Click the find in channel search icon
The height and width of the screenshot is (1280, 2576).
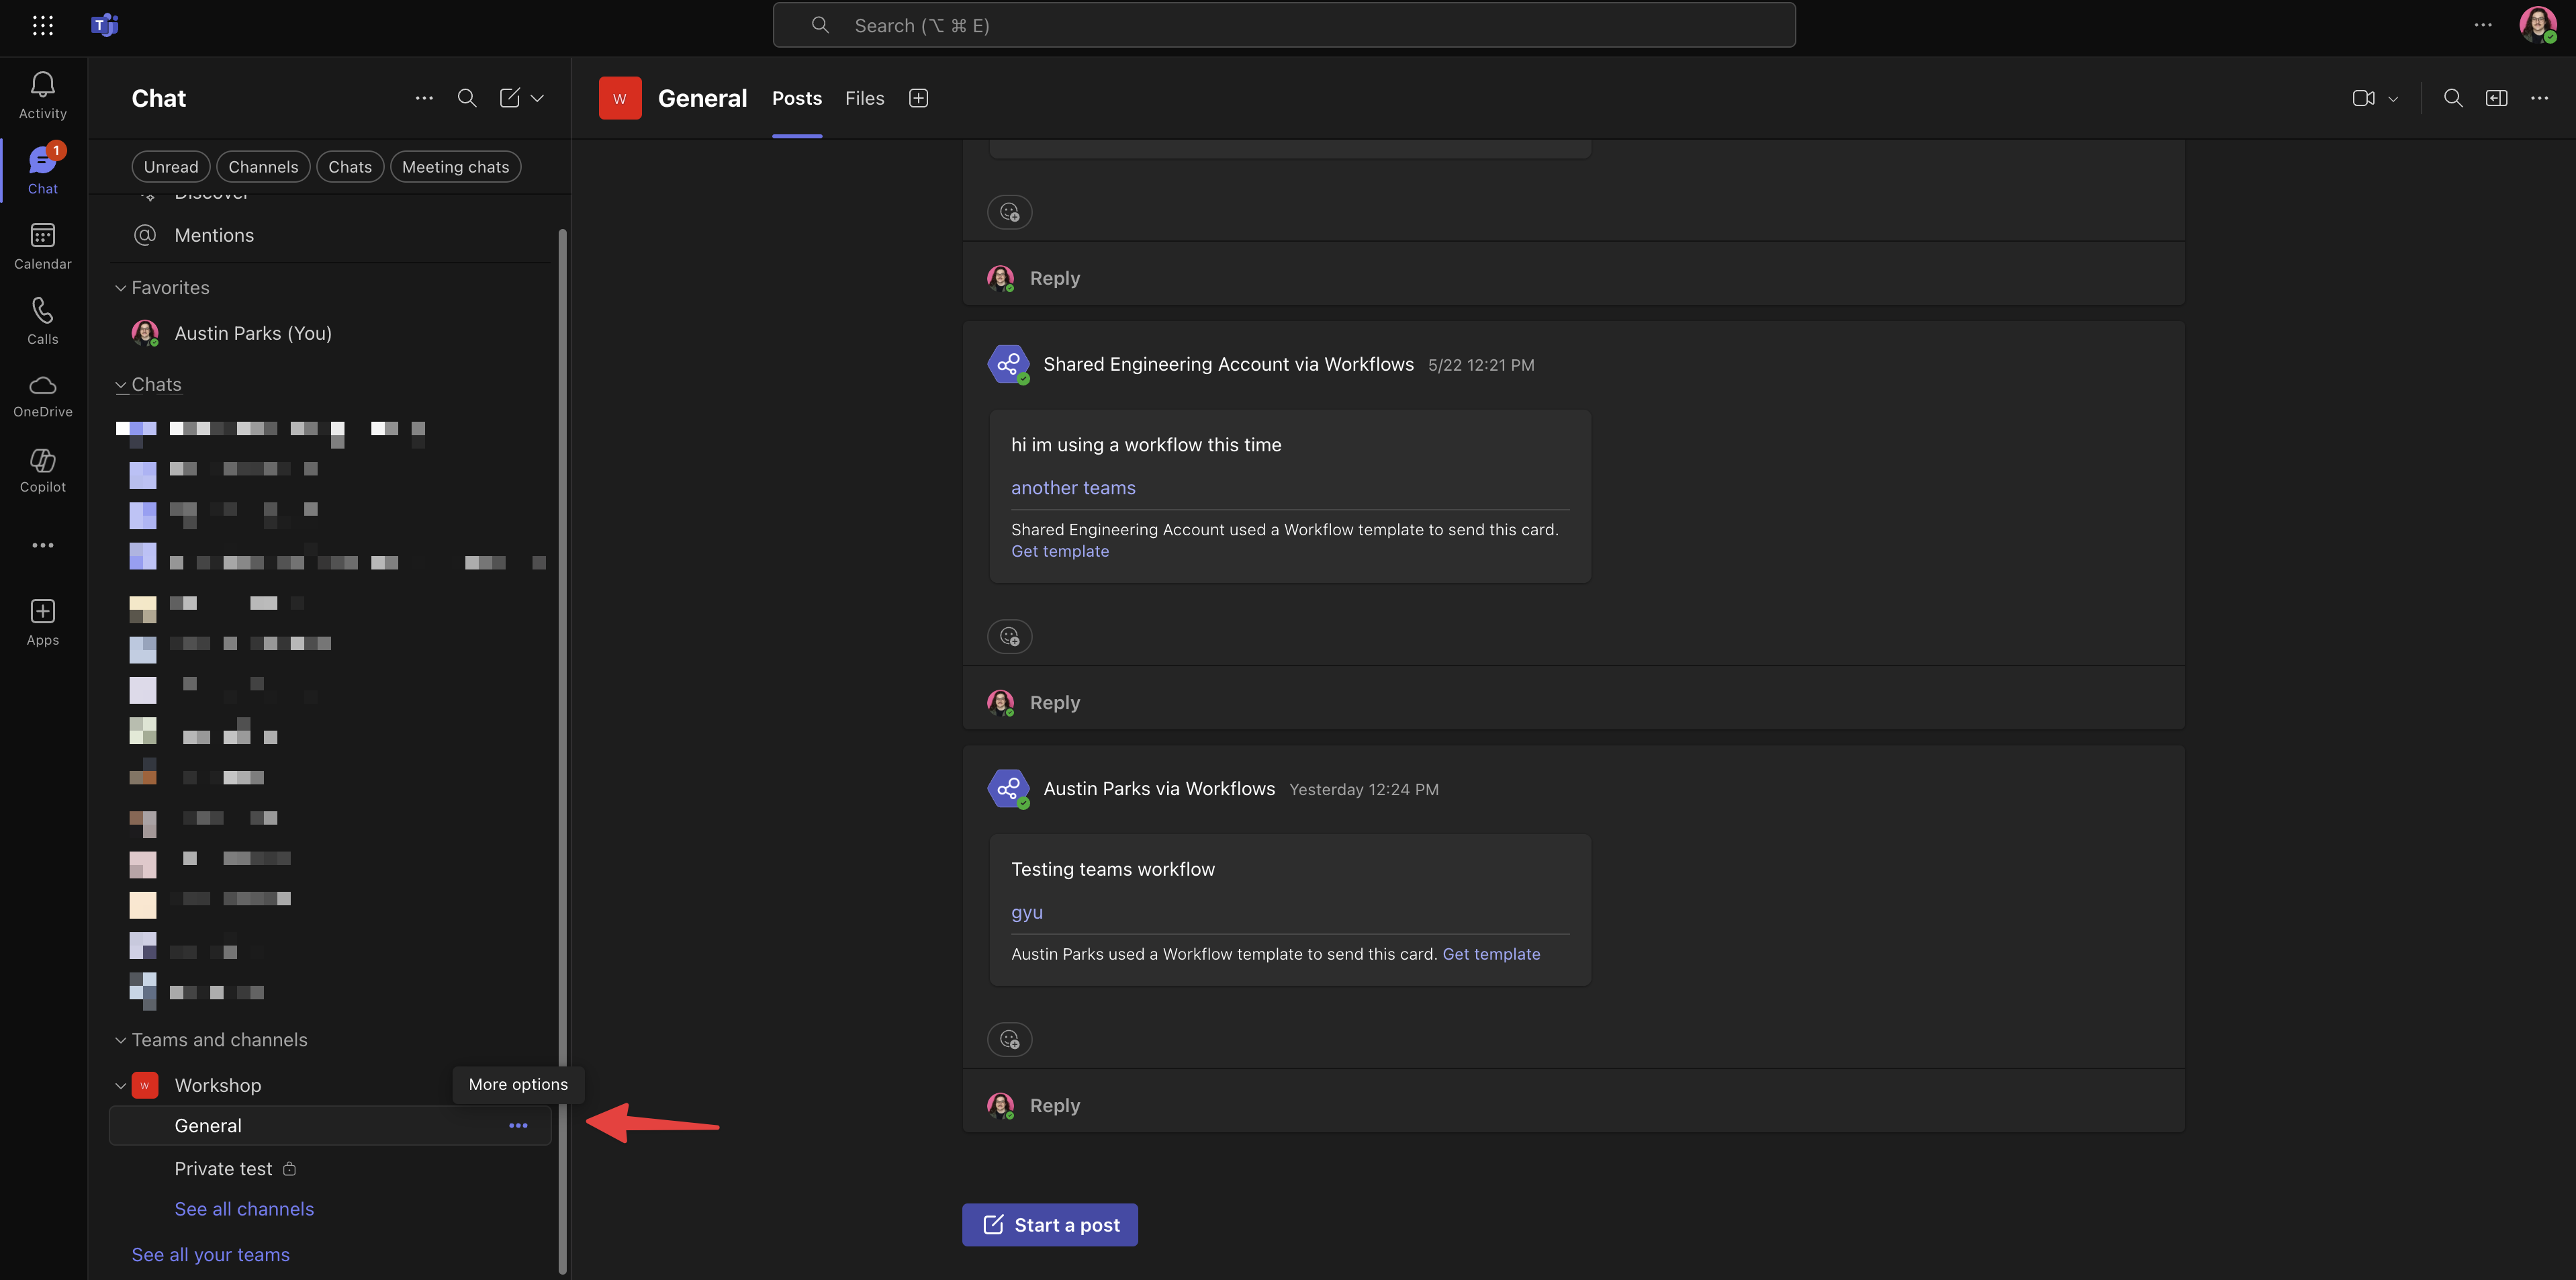(x=2453, y=98)
